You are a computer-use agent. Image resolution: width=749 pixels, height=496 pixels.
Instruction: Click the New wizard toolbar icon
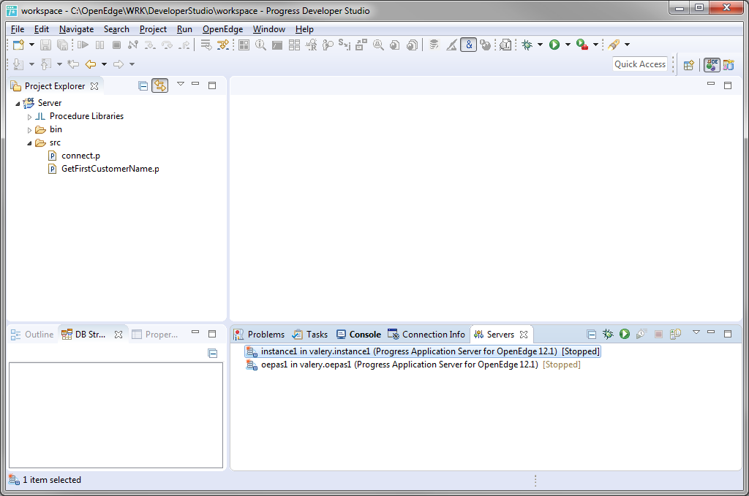(x=18, y=45)
